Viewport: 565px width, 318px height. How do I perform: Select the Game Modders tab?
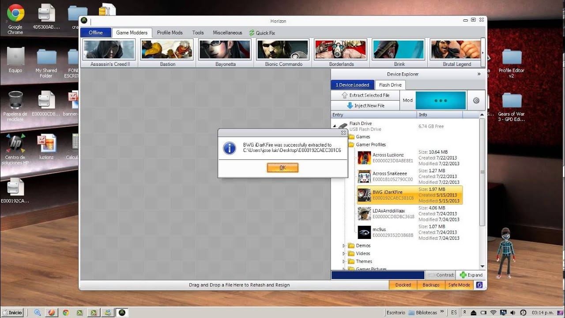click(x=132, y=33)
